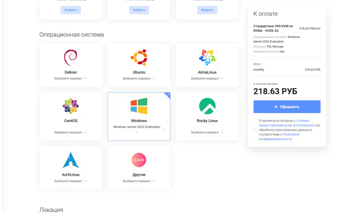Click the Операционная система section heading
Image resolution: width=361 pixels, height=213 pixels.
(x=72, y=35)
